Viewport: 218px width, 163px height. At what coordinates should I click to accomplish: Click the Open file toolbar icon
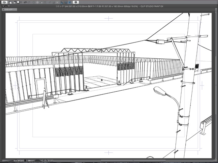(14, 2)
